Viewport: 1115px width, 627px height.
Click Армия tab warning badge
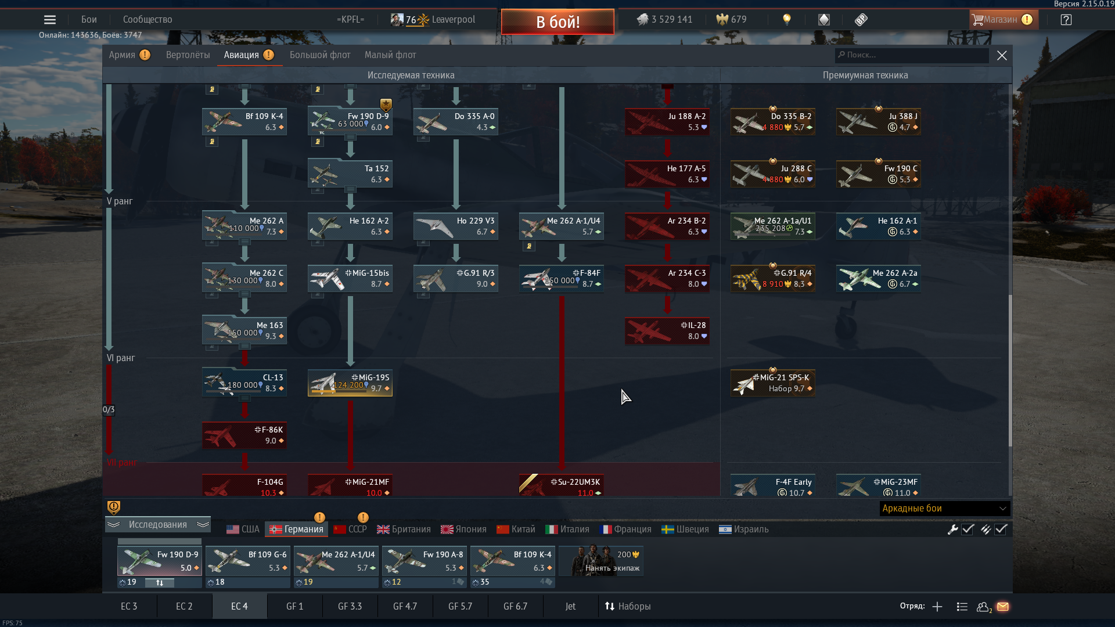pos(145,55)
